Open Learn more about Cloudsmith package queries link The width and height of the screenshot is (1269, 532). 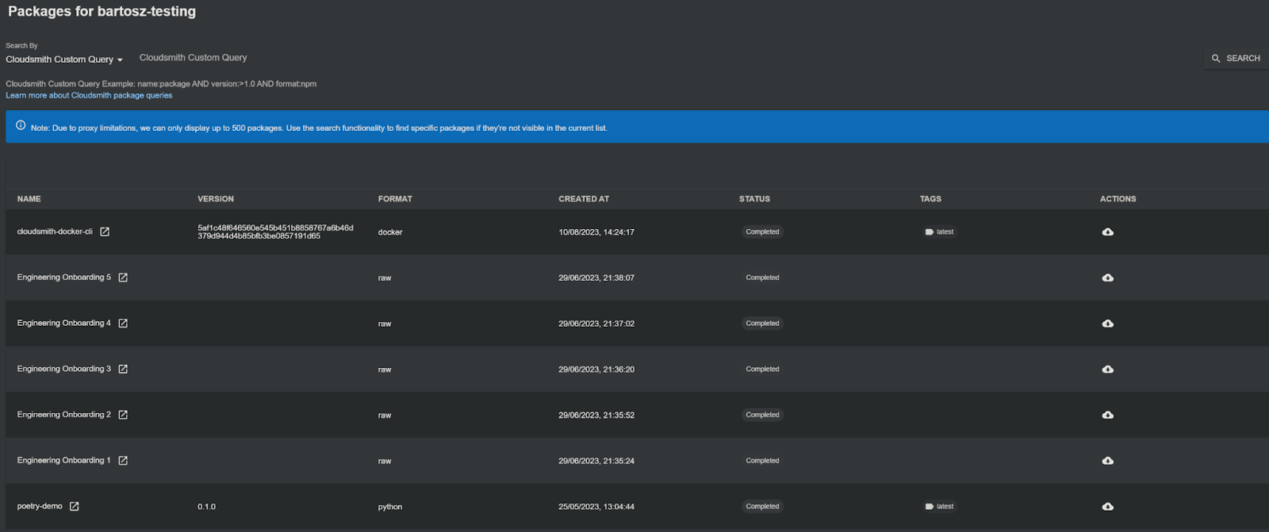[89, 95]
